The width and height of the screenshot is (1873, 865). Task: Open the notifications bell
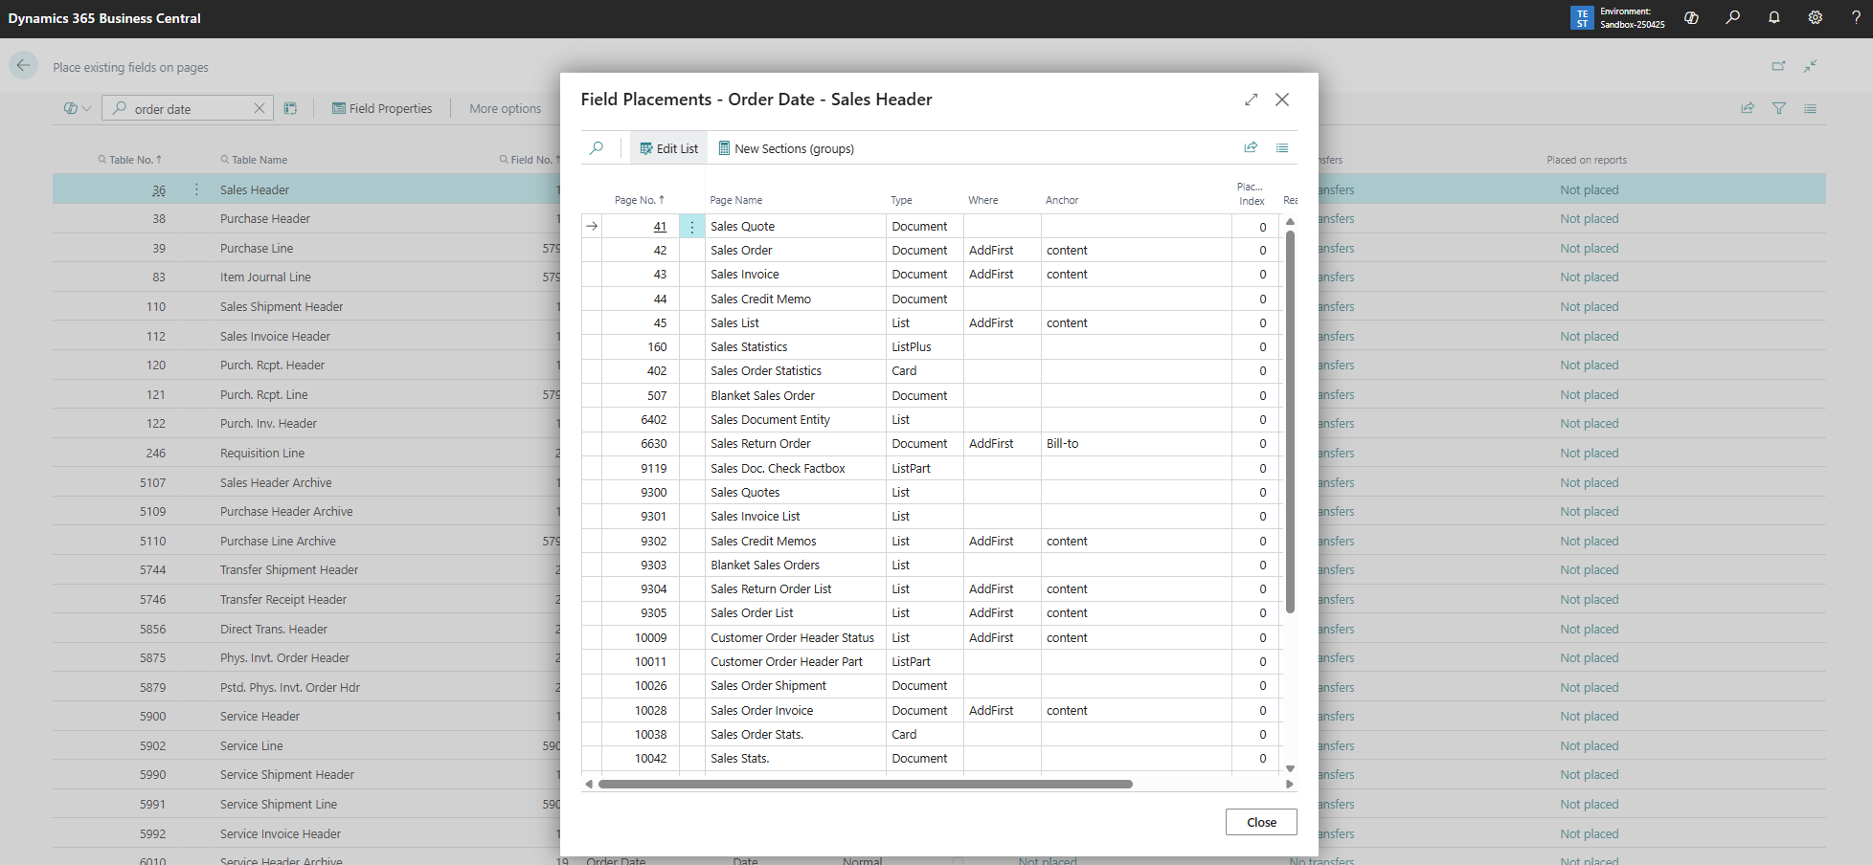(1774, 17)
